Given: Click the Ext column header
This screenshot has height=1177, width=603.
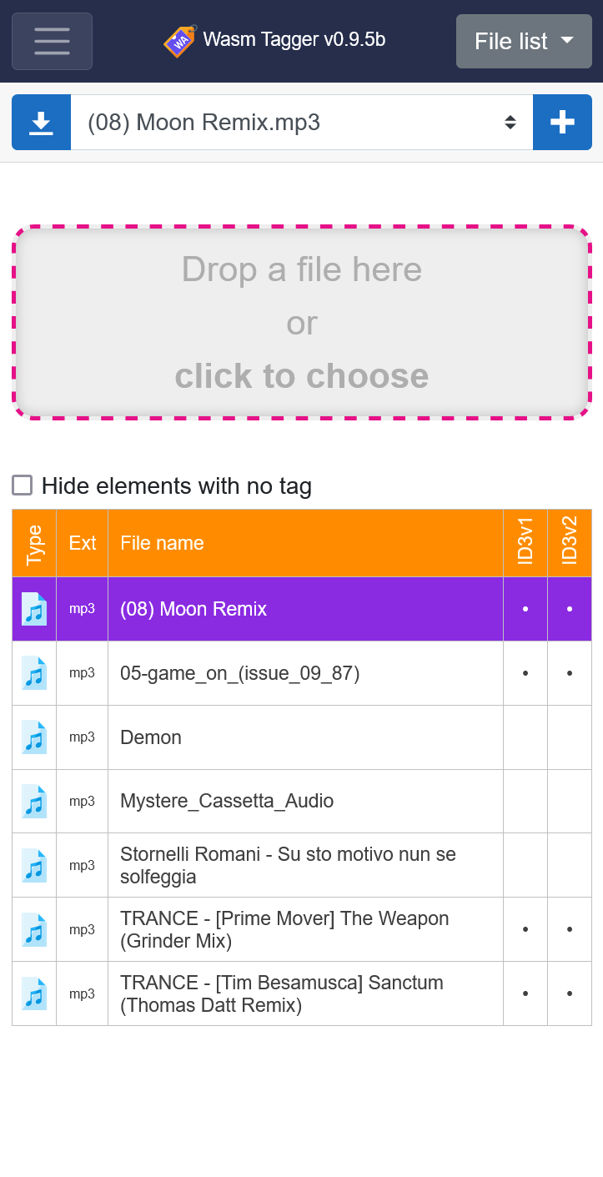Looking at the screenshot, I should coord(82,543).
